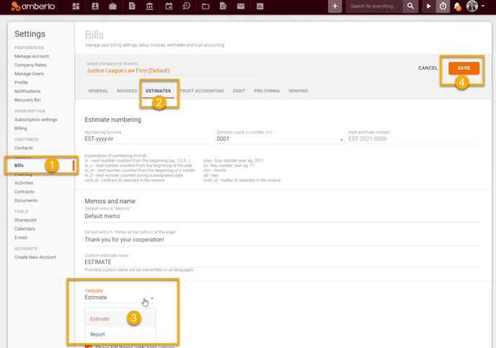This screenshot has width=496, height=348.
Task: Switch to the General tab
Action: pyautogui.click(x=98, y=91)
